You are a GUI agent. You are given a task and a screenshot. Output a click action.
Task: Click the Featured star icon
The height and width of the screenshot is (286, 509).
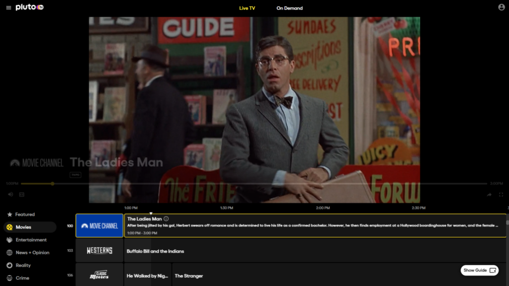[x=9, y=214]
